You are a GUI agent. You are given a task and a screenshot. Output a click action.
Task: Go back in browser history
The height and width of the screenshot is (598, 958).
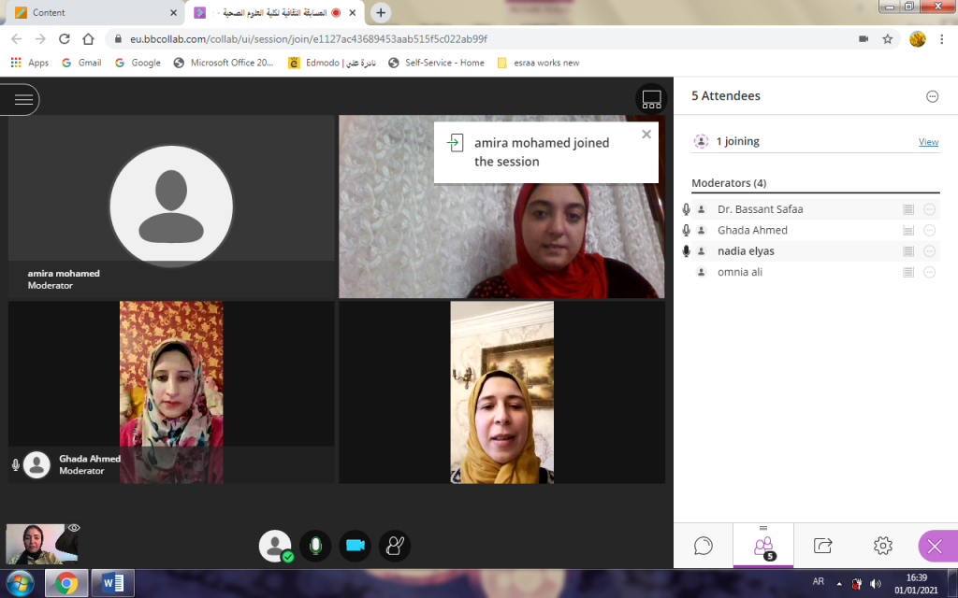point(17,39)
